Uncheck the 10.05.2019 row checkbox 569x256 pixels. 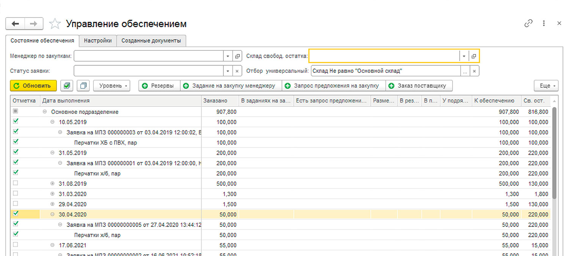coord(16,122)
